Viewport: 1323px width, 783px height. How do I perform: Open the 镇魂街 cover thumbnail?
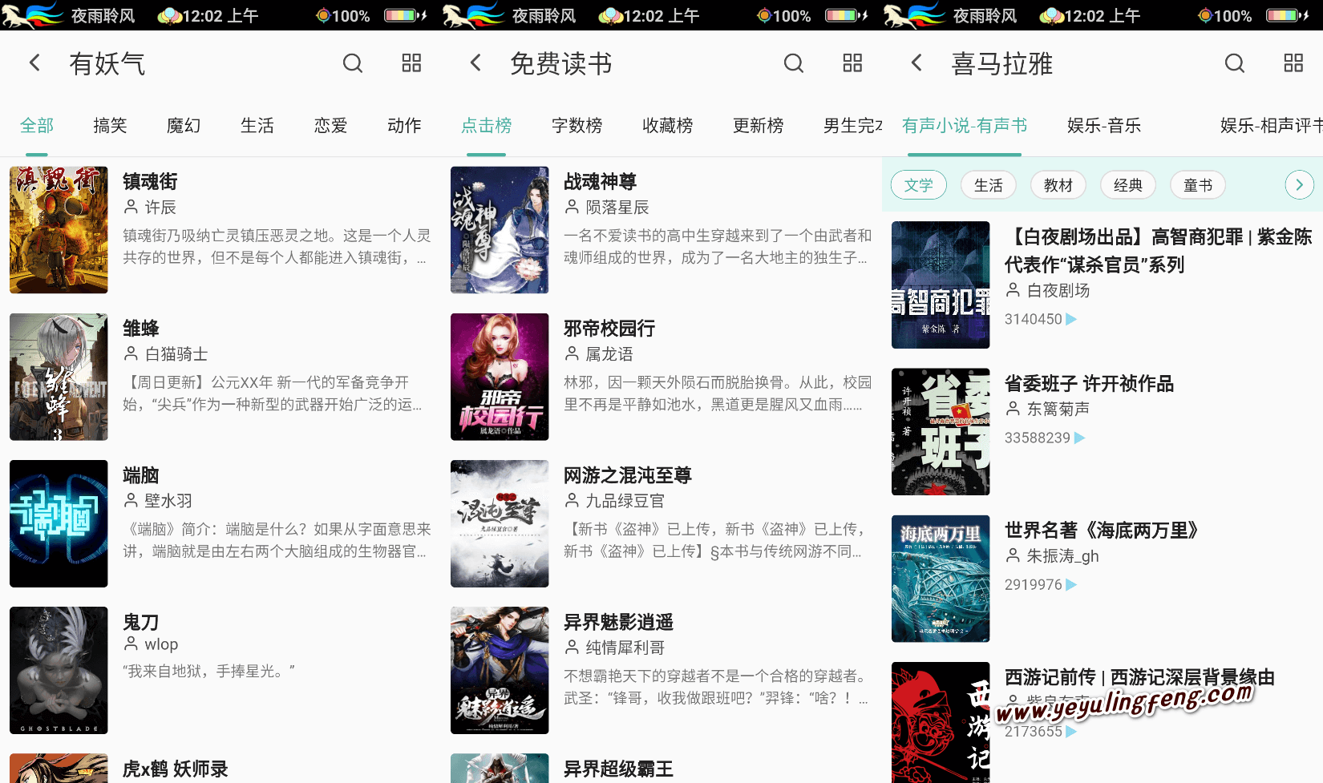pos(59,230)
